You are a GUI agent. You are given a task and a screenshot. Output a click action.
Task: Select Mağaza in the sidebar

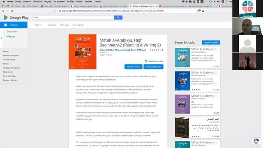tap(11, 37)
